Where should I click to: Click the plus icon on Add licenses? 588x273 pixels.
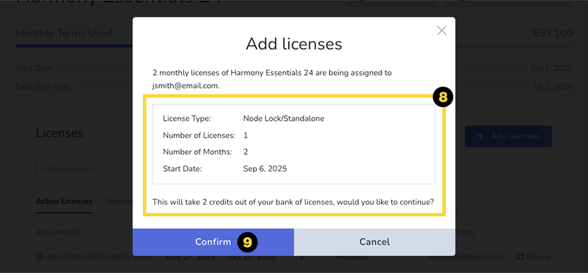[481, 136]
